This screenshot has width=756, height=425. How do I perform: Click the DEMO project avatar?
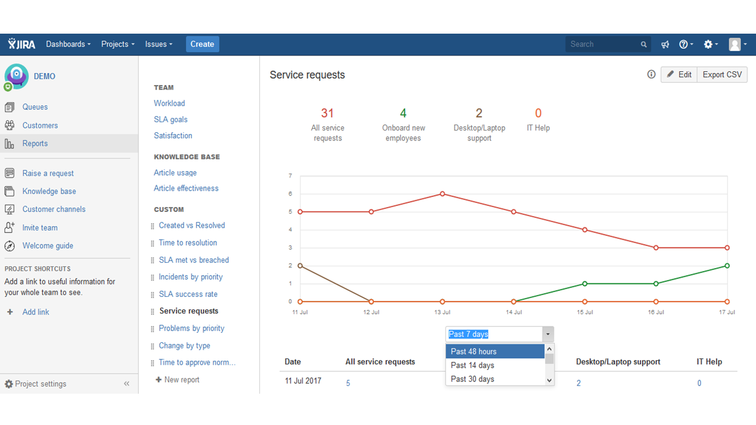(16, 77)
